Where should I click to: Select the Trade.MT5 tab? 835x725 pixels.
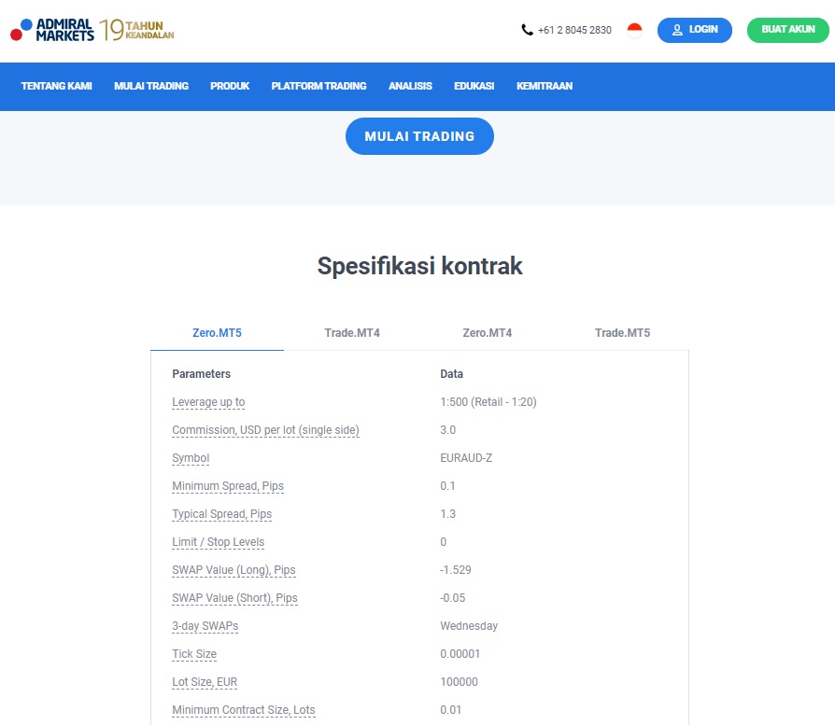623,331
